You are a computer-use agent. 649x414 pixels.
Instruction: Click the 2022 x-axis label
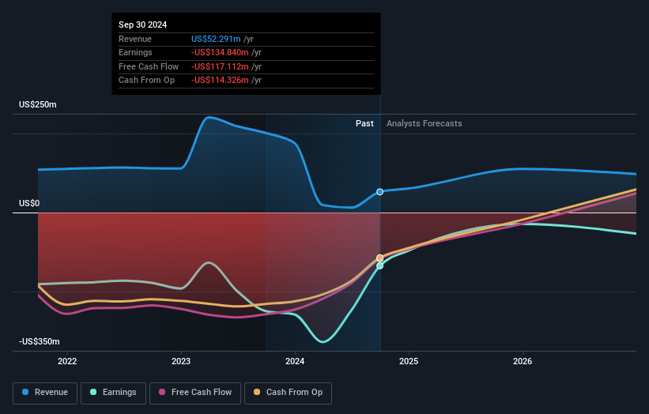pyautogui.click(x=67, y=361)
